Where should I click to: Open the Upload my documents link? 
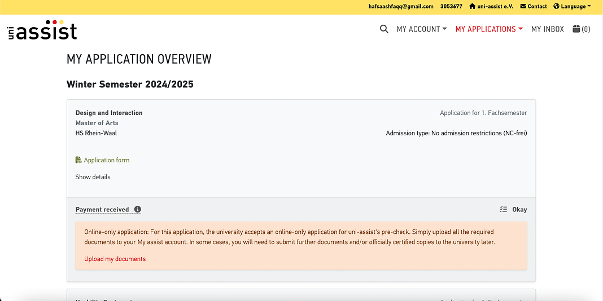(x=115, y=259)
